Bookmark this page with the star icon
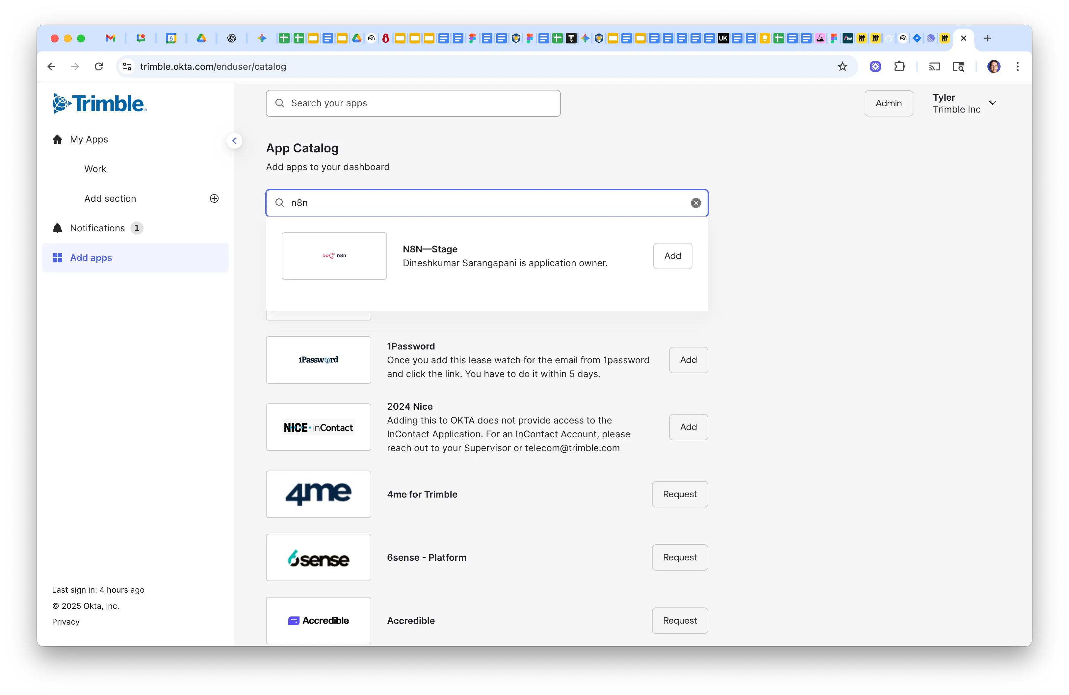This screenshot has width=1069, height=695. [x=842, y=66]
